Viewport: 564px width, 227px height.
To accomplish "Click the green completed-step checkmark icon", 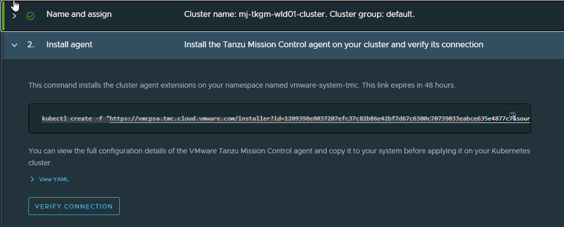I will 30,16.
